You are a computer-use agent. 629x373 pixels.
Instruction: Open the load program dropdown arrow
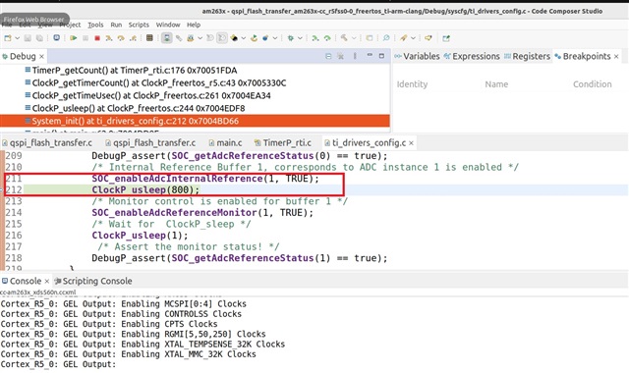(200, 38)
